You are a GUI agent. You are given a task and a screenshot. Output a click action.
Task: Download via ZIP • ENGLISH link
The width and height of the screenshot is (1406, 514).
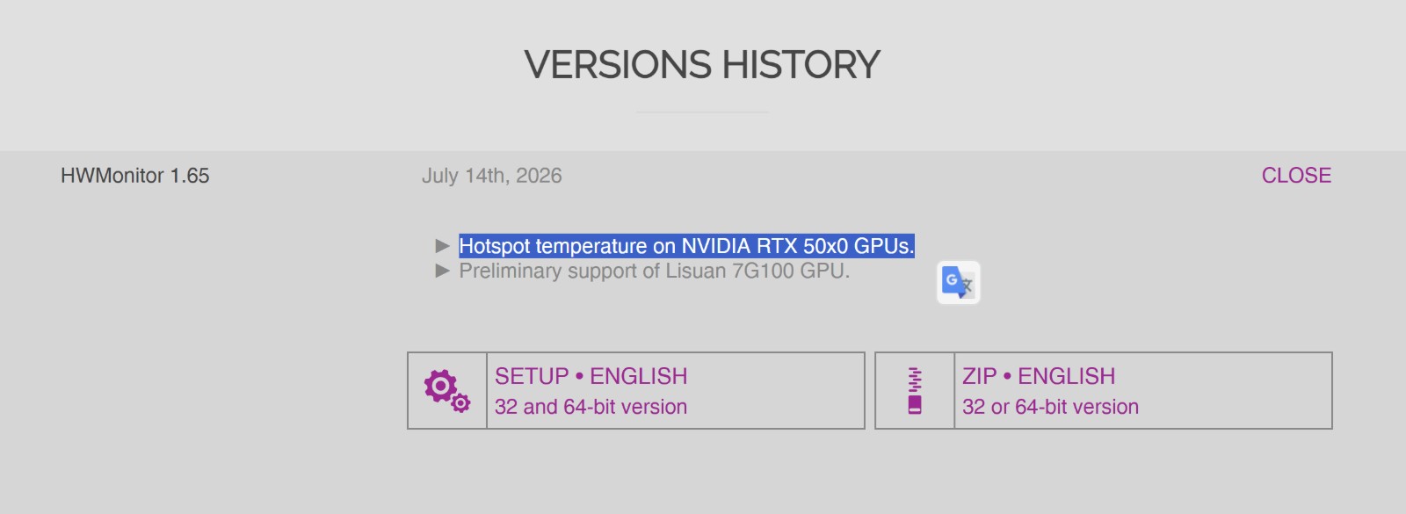coord(1039,376)
